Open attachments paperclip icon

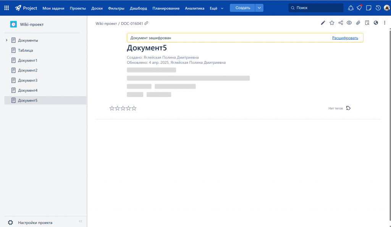pyautogui.click(x=358, y=23)
